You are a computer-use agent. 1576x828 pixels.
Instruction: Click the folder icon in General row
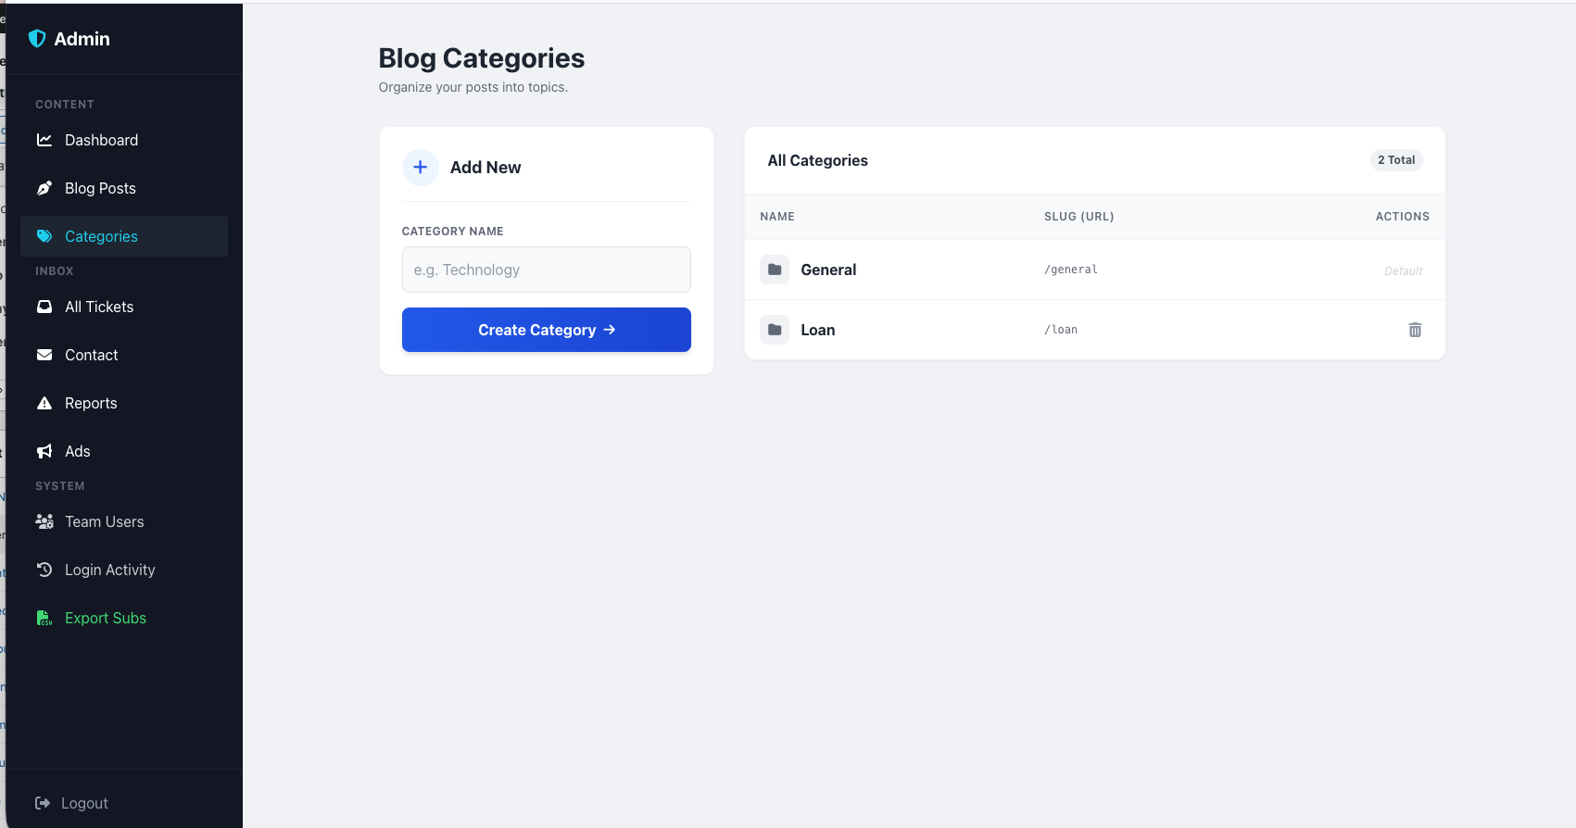click(x=775, y=270)
